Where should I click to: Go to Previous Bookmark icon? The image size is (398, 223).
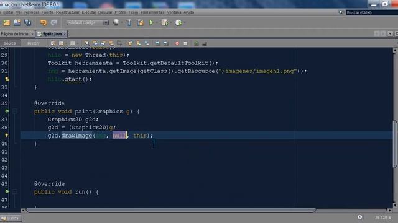coord(130,43)
